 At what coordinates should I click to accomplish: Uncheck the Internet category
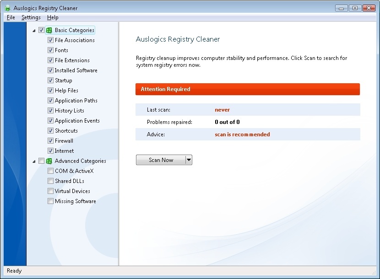[x=50, y=150]
